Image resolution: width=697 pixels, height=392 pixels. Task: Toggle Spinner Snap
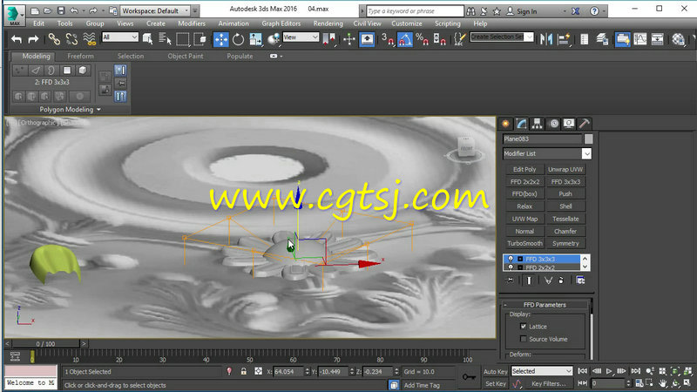pos(439,39)
